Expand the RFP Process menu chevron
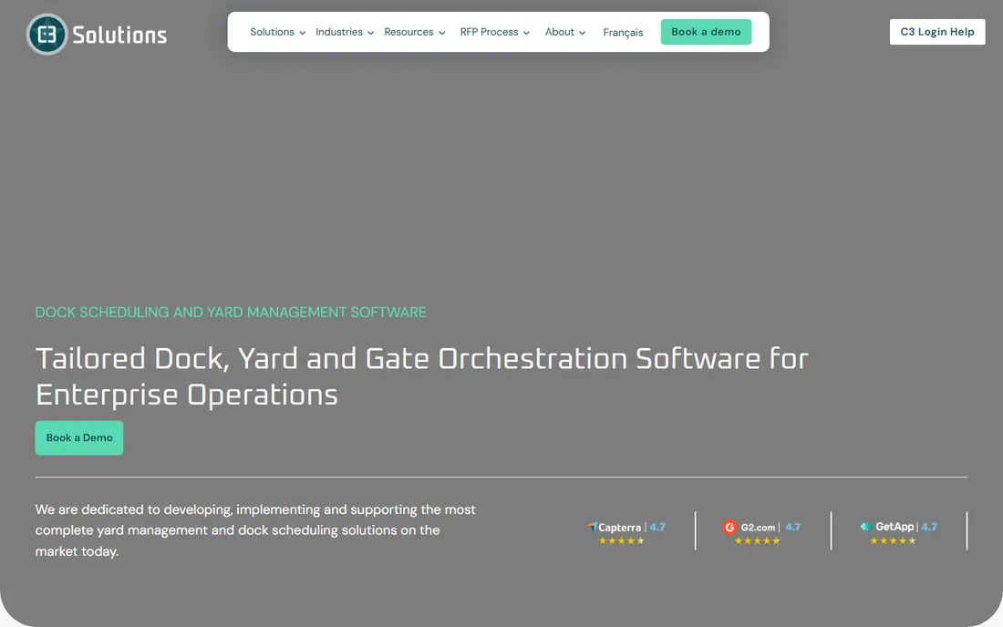This screenshot has width=1003, height=627. 526,33
